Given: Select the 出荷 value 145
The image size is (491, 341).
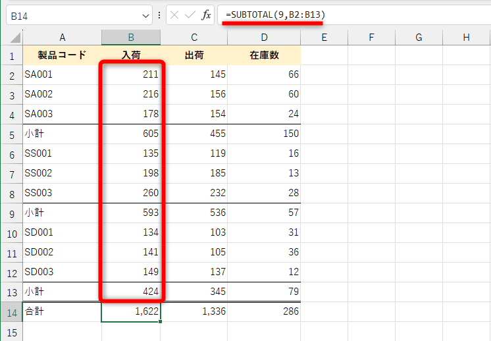Looking at the screenshot, I should (x=194, y=74).
